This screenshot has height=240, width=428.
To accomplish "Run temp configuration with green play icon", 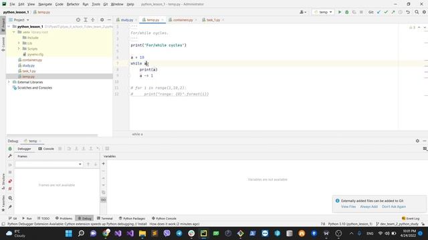I will click(340, 12).
